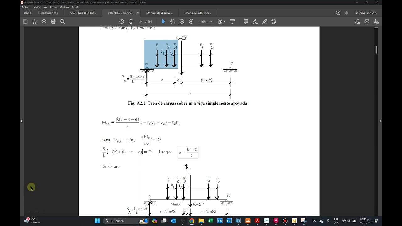Go to next page with down arrow

point(131,21)
